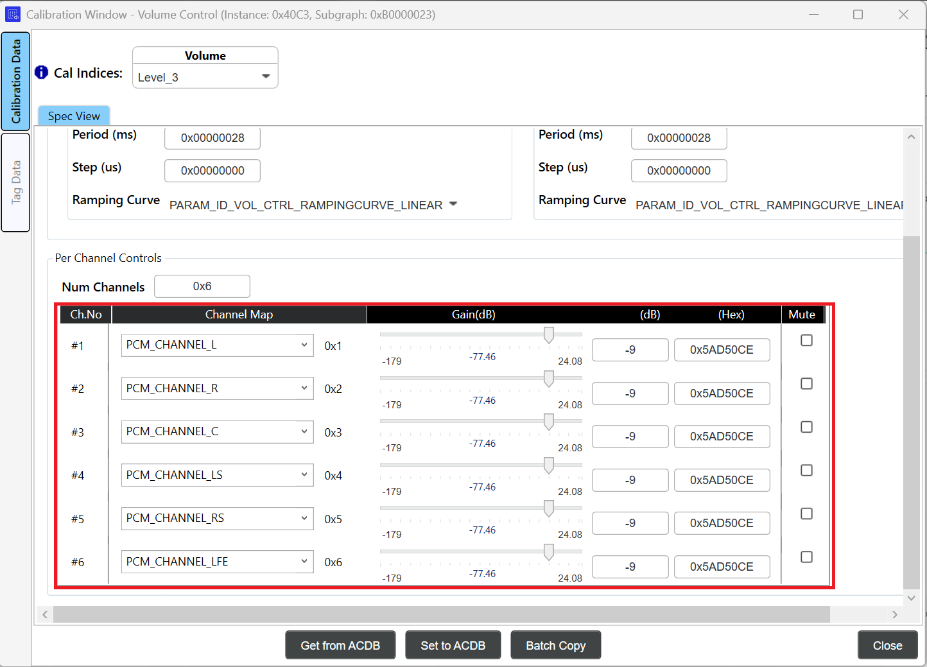Screen dimensions: 927x667
Task: Open the Volume Level_3 dropdown
Action: [205, 77]
